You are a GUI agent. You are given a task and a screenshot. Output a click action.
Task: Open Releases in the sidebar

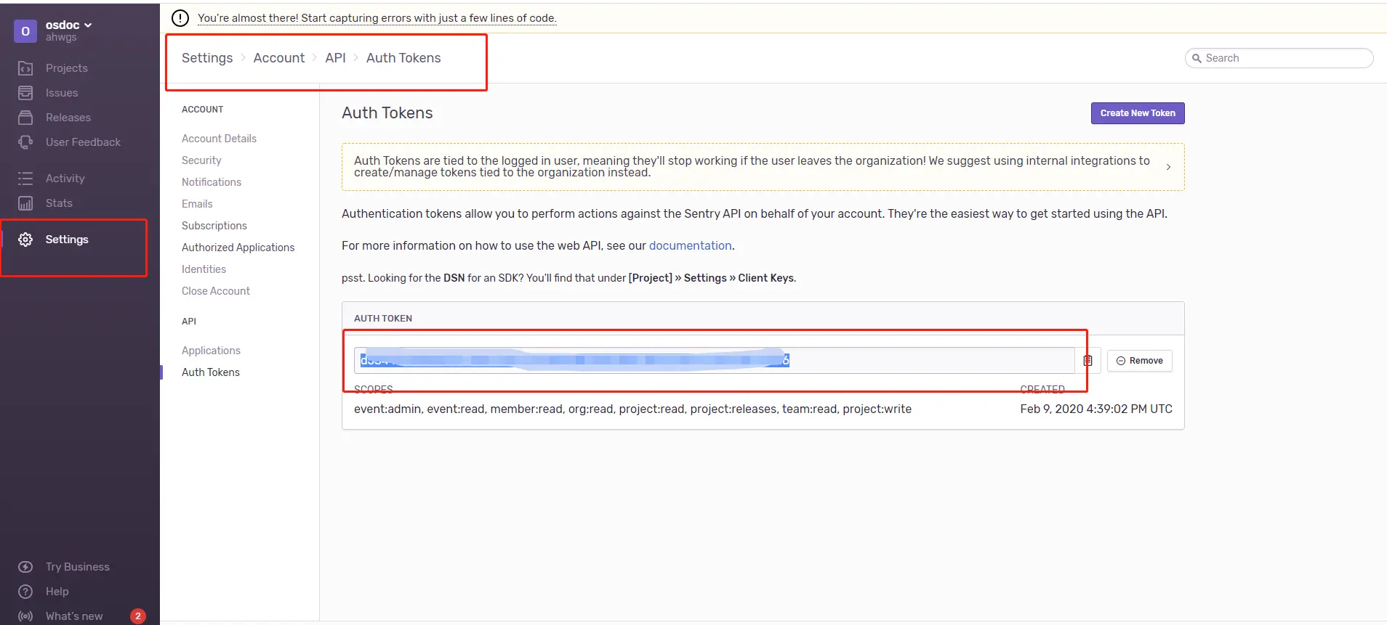(x=68, y=118)
